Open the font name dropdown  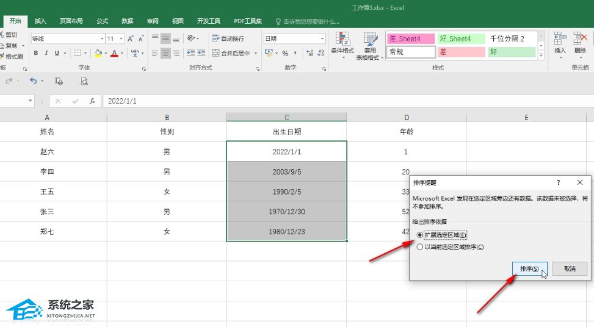[102, 38]
